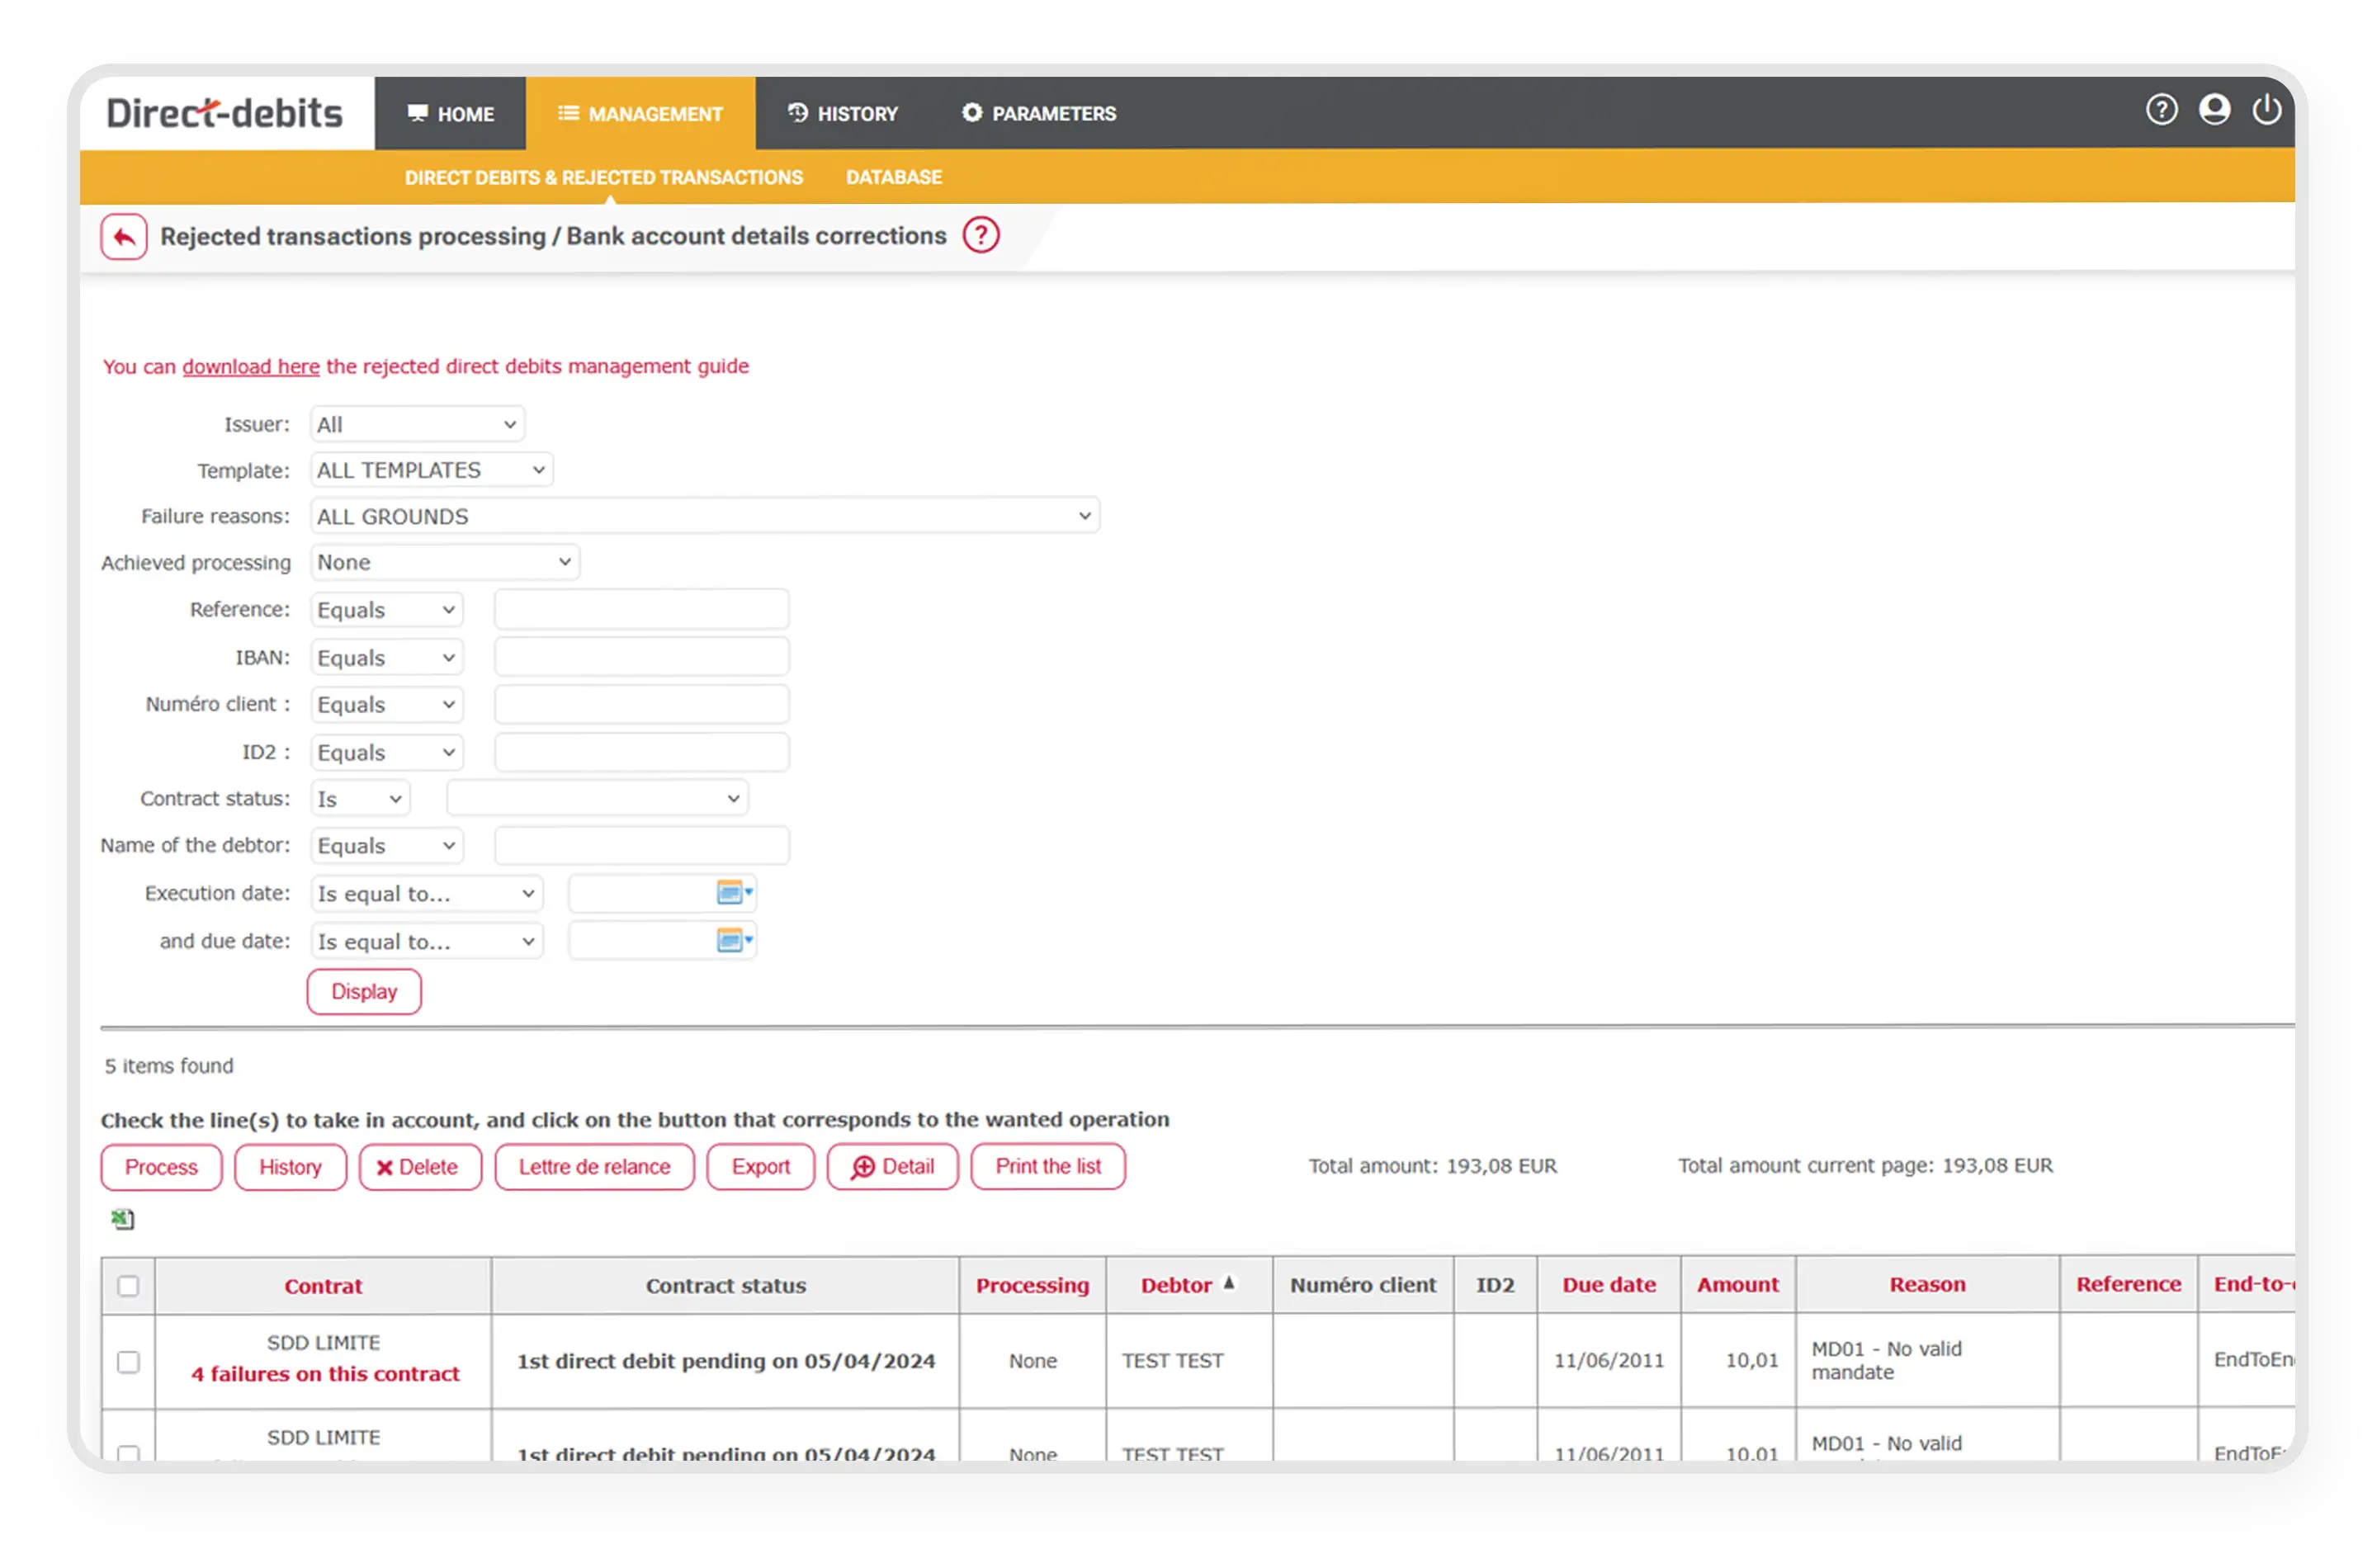Viewport: 2377px width, 1568px height.
Task: Click the power logout icon
Action: [x=2266, y=110]
